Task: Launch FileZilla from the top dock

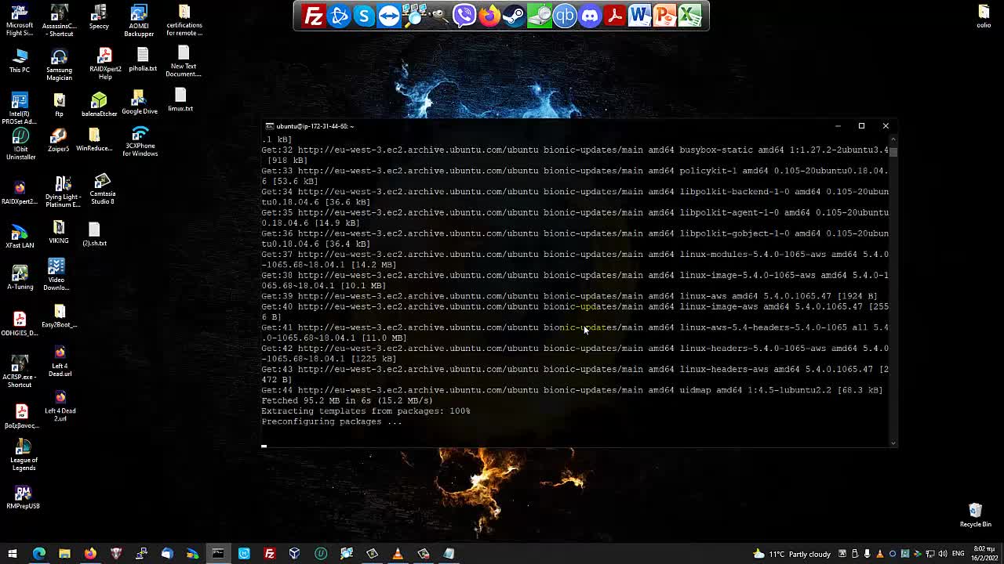Action: [314, 16]
